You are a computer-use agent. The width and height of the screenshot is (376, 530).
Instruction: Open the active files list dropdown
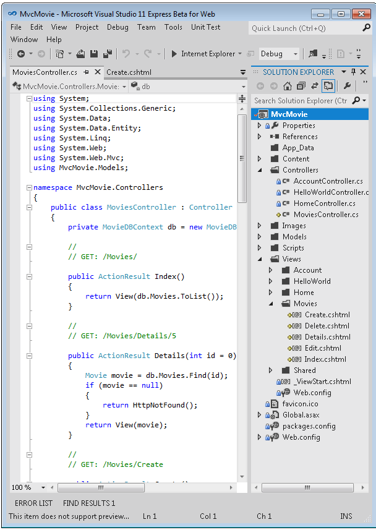243,72
